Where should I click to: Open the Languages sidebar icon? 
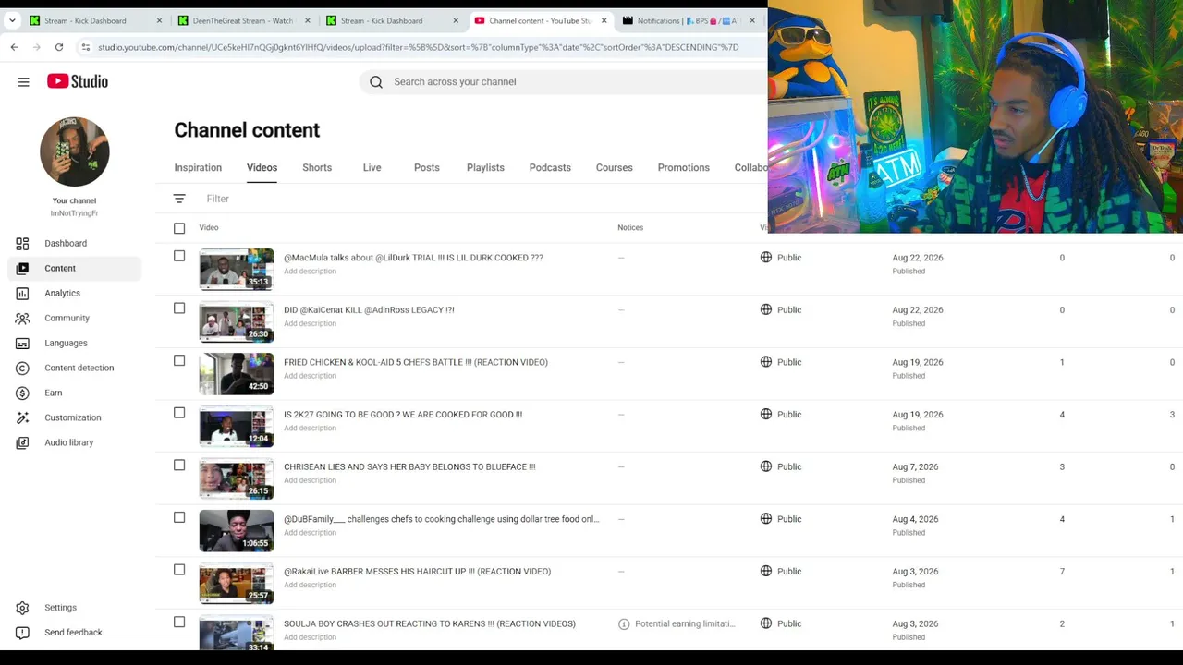click(x=22, y=344)
